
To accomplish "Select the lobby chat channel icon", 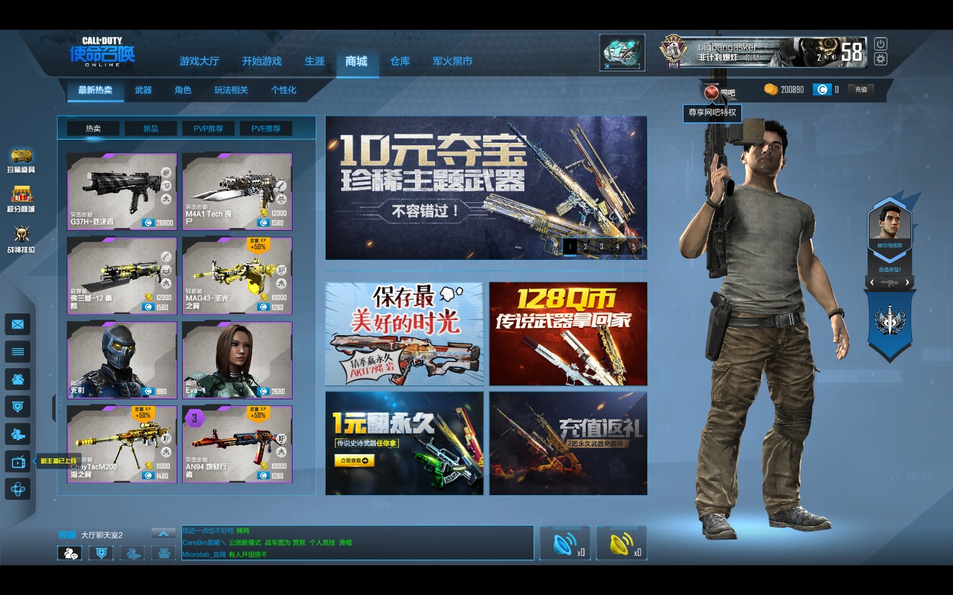I will point(69,553).
